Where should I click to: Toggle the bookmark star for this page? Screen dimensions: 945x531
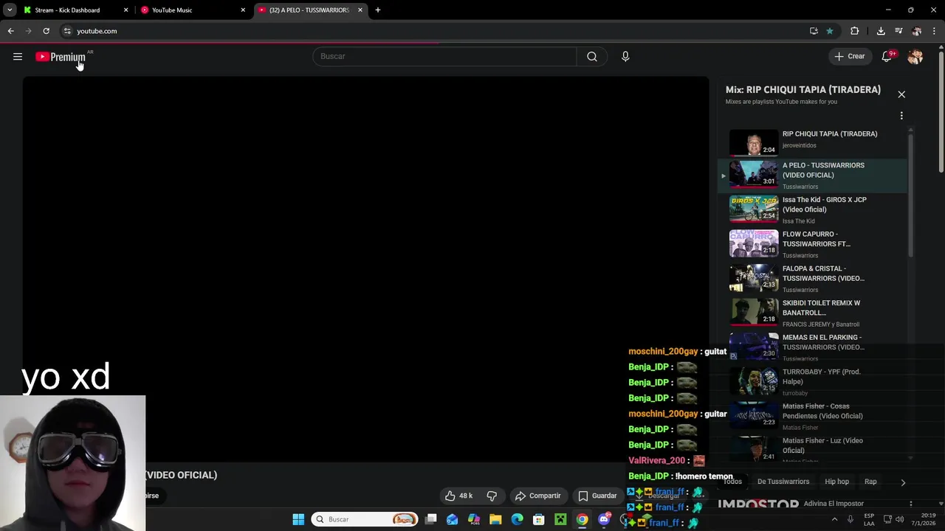click(x=830, y=31)
